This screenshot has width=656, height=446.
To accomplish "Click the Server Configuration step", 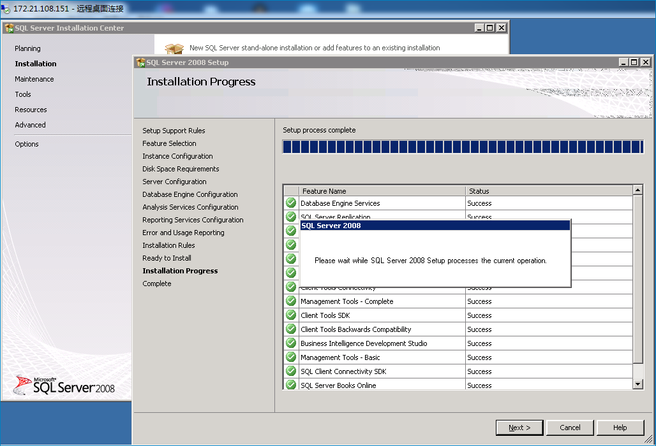I will 174,182.
